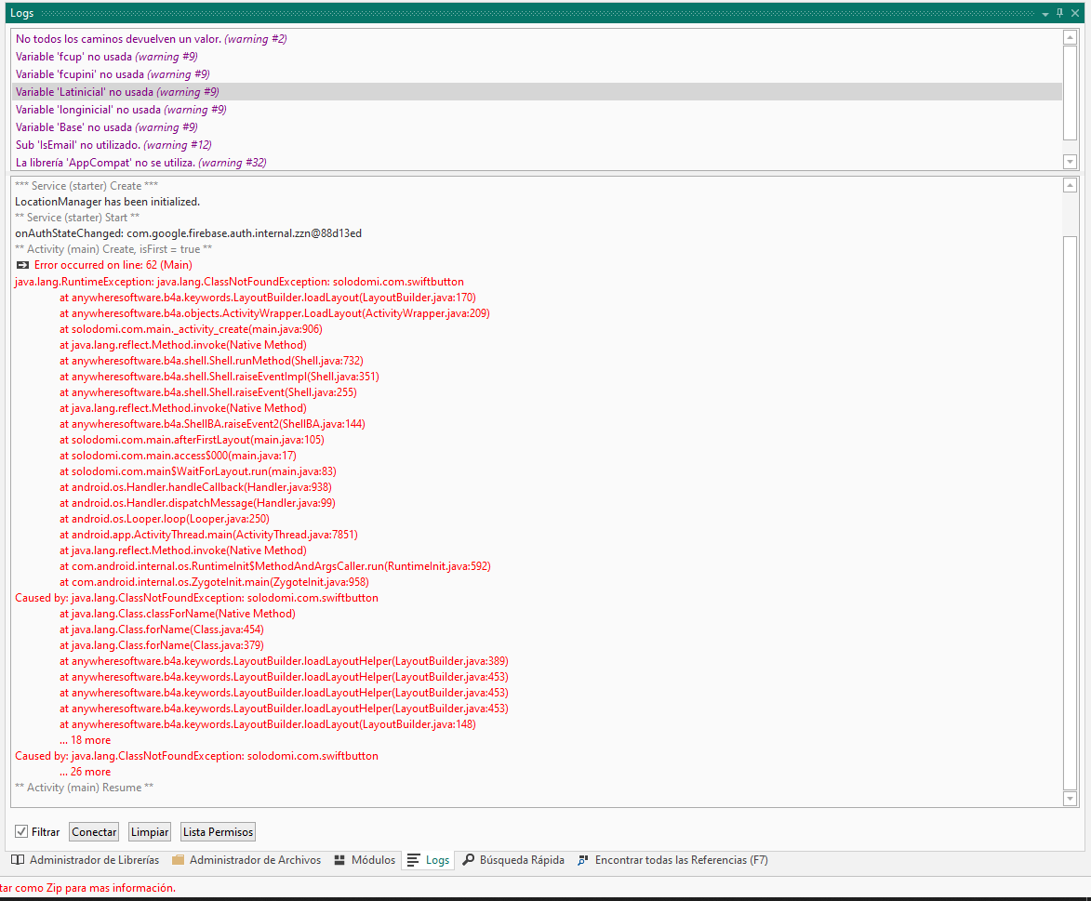The image size is (1091, 901).
Task: Click the book icon of Administrador de Librerías
Action: point(18,860)
